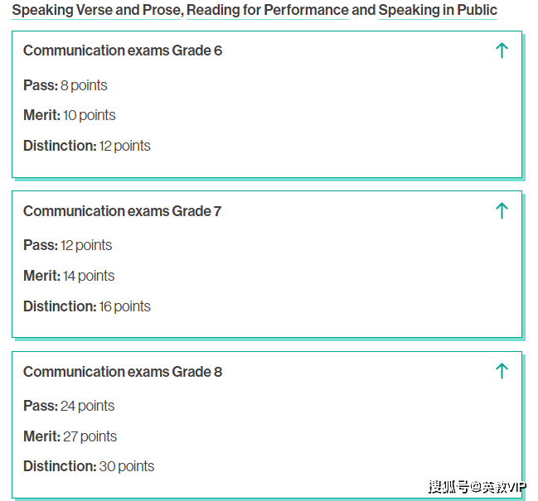Select Grade 7 Pass 12 points text
The height and width of the screenshot is (501, 538).
point(68,245)
